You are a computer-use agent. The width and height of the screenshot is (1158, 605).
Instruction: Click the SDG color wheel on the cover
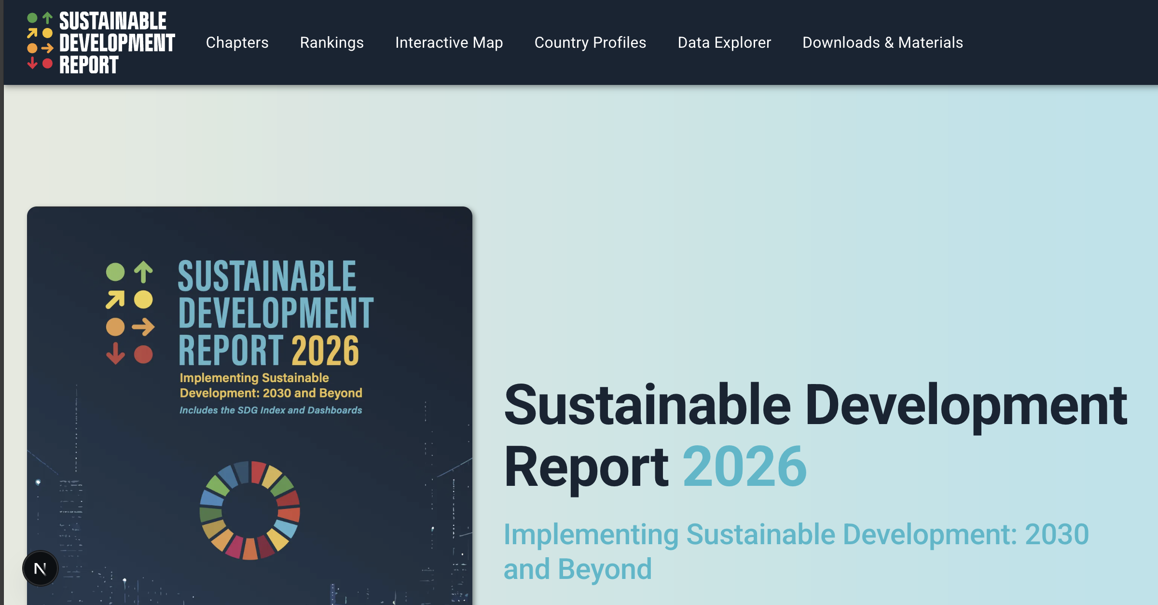(x=250, y=510)
